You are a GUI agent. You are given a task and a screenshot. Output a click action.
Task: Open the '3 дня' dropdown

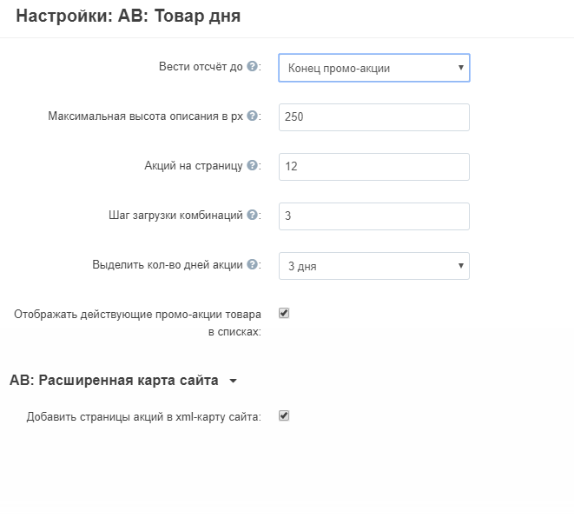[374, 266]
